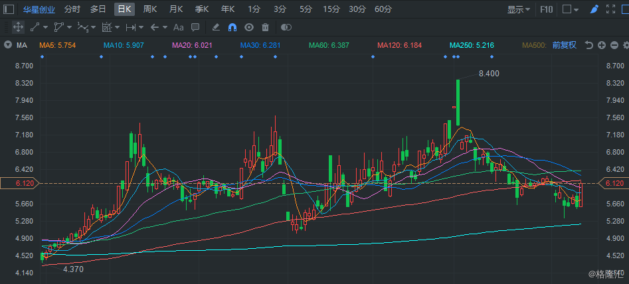Open the range tool dropdown arrow

point(141,27)
